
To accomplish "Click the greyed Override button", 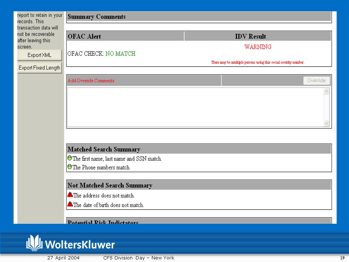I will click(317, 80).
